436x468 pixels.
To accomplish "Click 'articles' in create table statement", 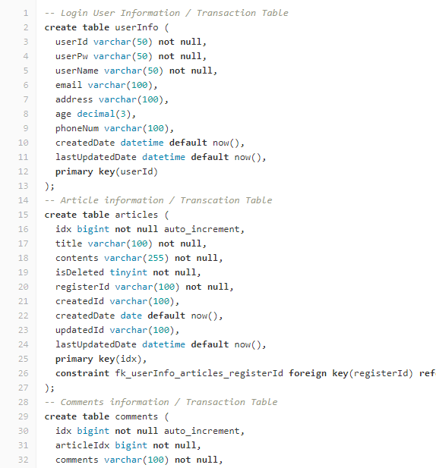I will [x=136, y=215].
